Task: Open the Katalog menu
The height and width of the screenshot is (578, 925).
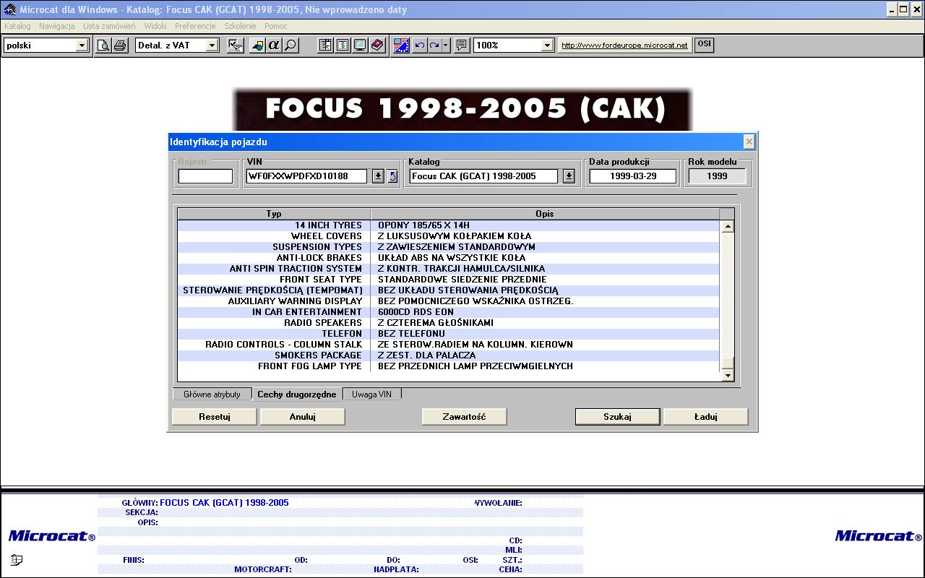Action: pos(17,26)
